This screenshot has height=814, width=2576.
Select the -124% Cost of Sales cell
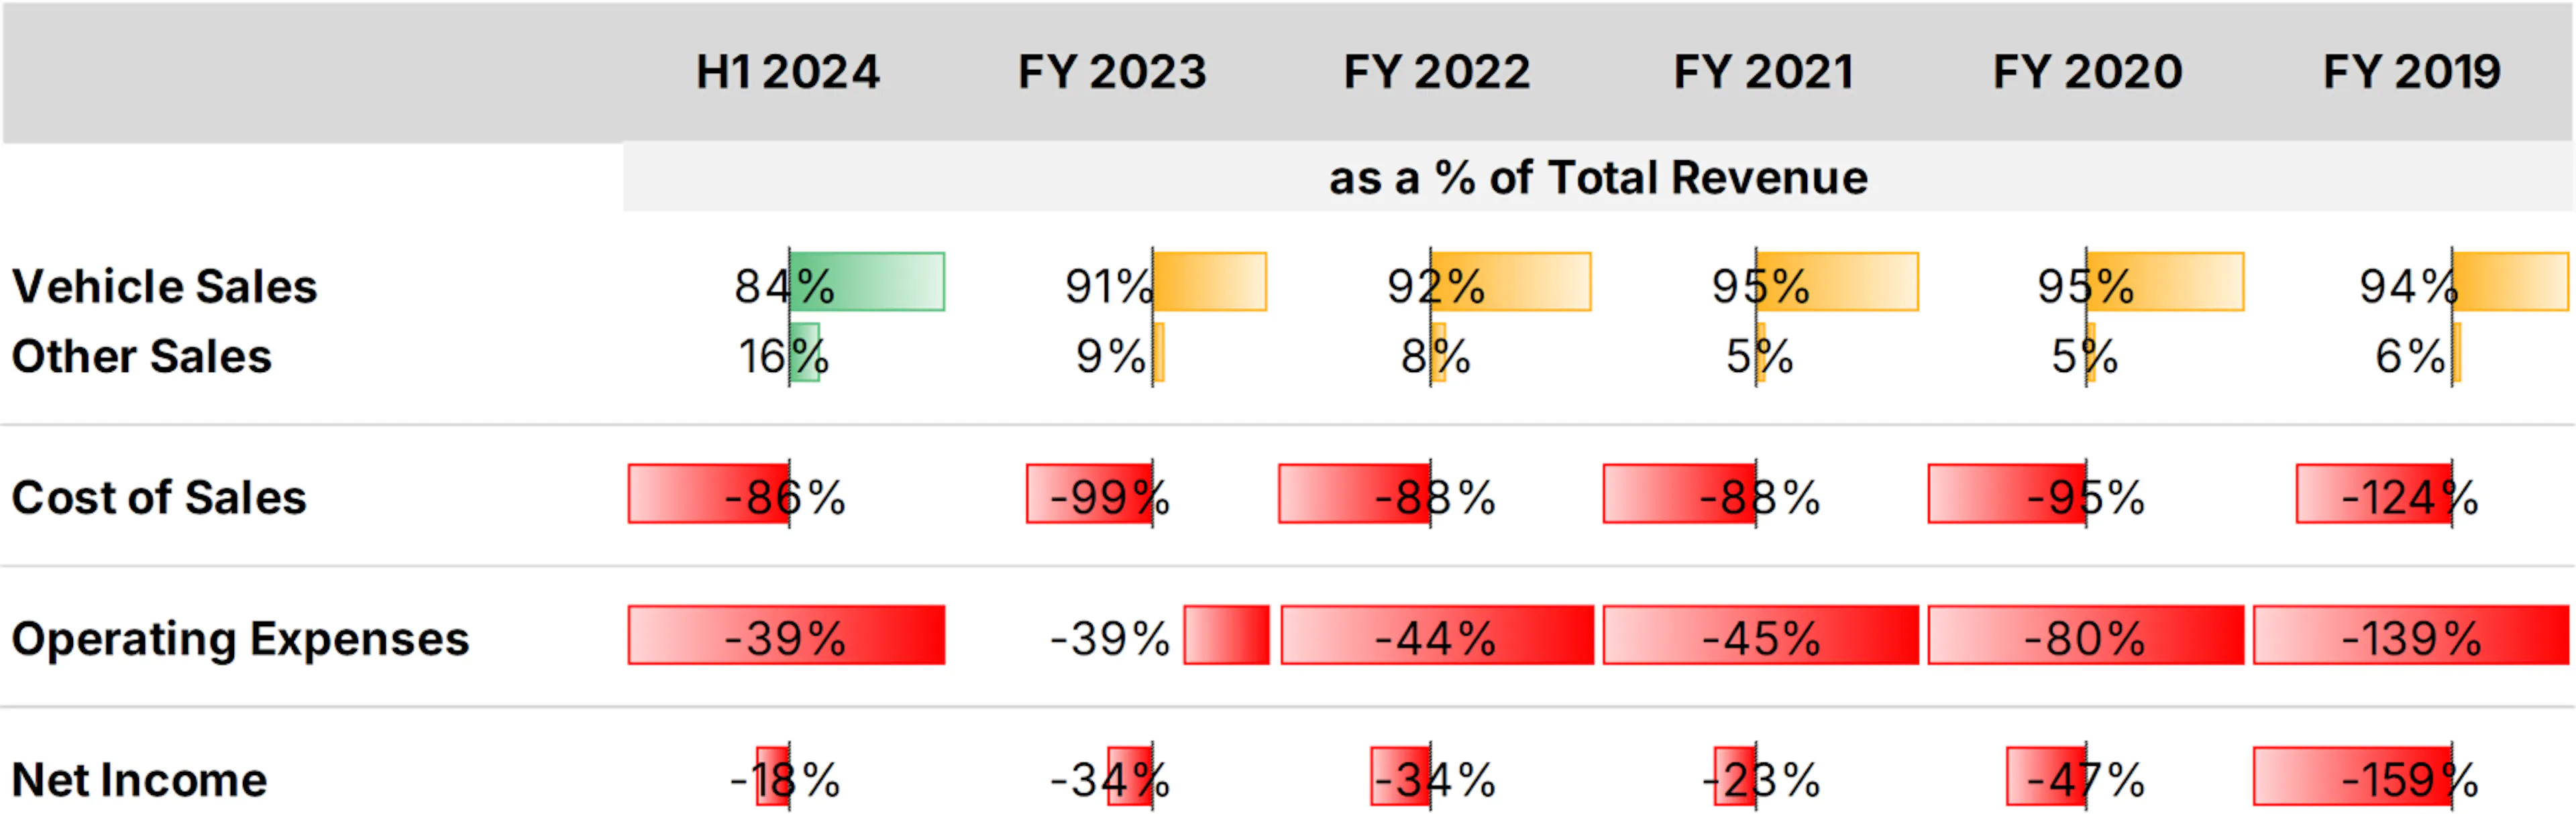[2410, 497]
